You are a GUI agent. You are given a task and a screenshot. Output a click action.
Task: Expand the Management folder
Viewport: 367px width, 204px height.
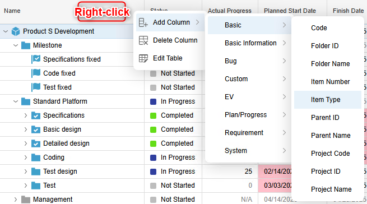(16, 200)
